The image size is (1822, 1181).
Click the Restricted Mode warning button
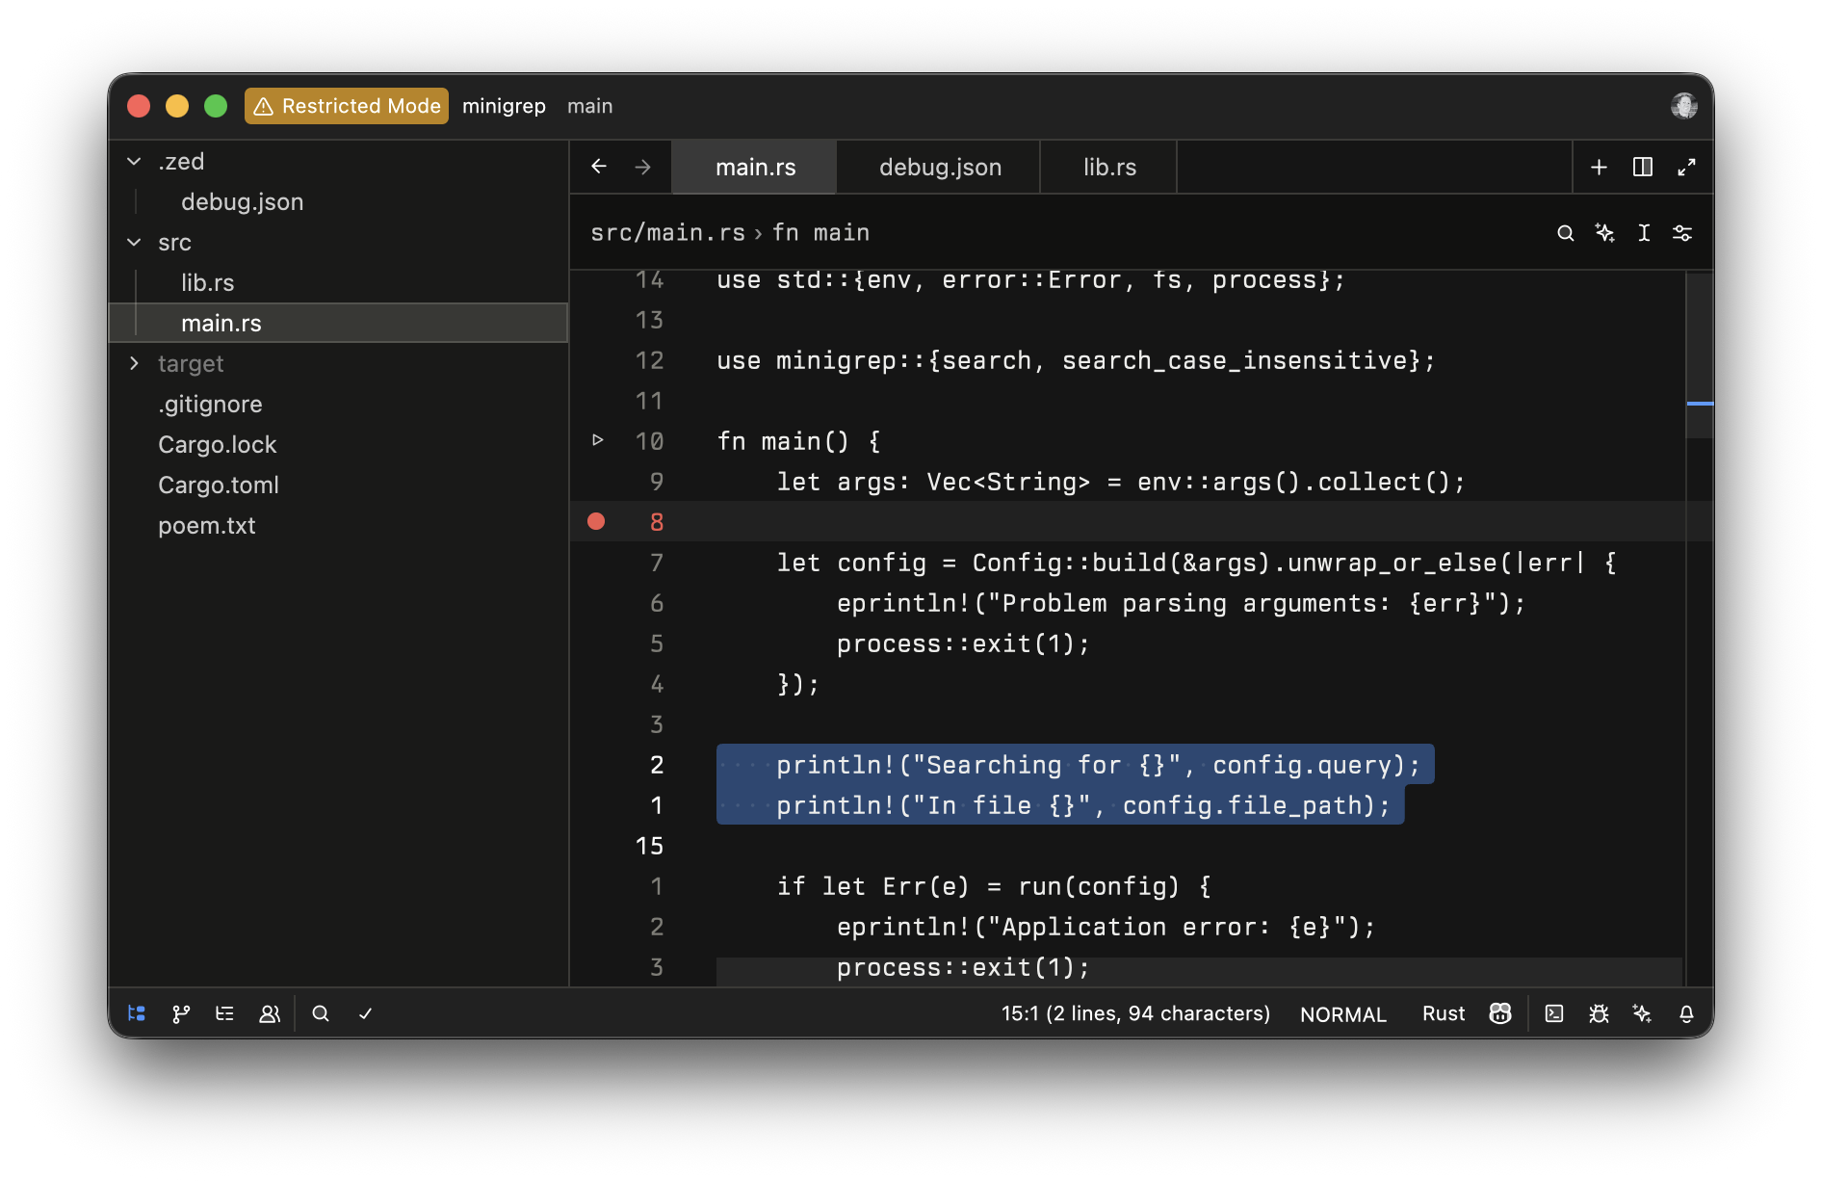pyautogui.click(x=347, y=106)
